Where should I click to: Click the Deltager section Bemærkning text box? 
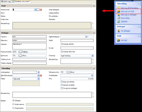76,61
